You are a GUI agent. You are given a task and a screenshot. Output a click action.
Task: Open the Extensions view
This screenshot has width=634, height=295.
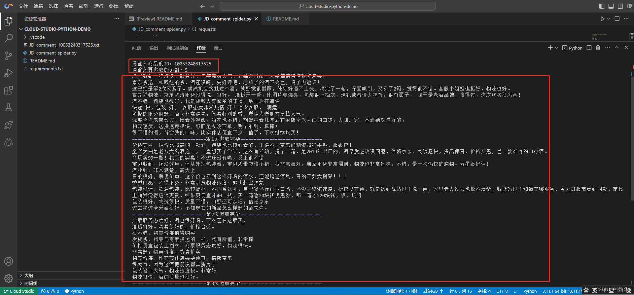coord(9,90)
